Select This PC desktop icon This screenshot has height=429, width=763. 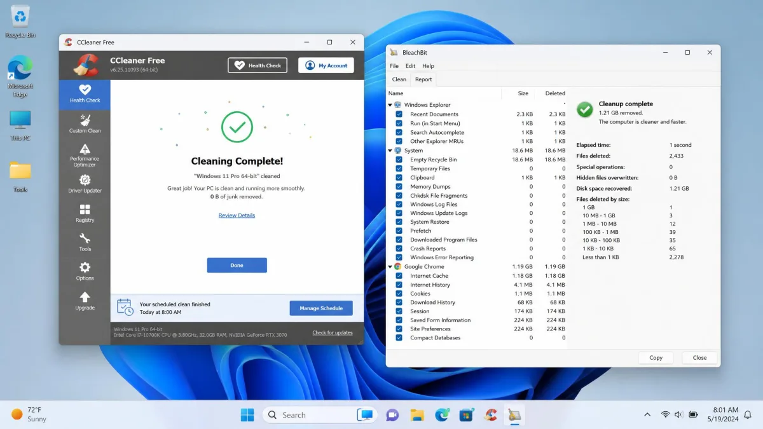point(20,125)
